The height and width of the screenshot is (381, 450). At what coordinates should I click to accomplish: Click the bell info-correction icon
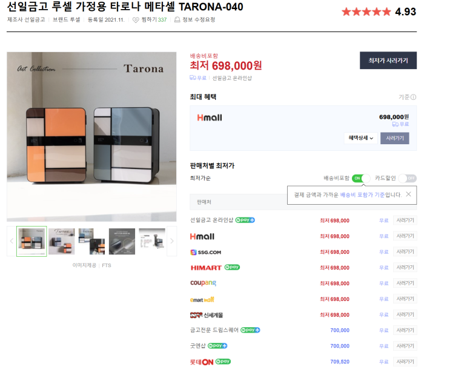[x=177, y=19]
